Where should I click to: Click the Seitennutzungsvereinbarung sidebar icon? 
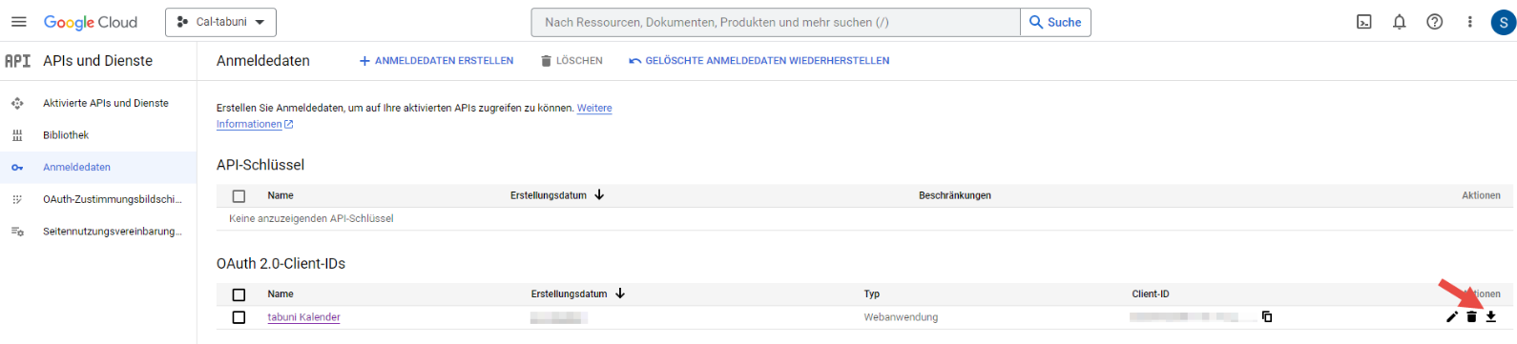pos(17,232)
